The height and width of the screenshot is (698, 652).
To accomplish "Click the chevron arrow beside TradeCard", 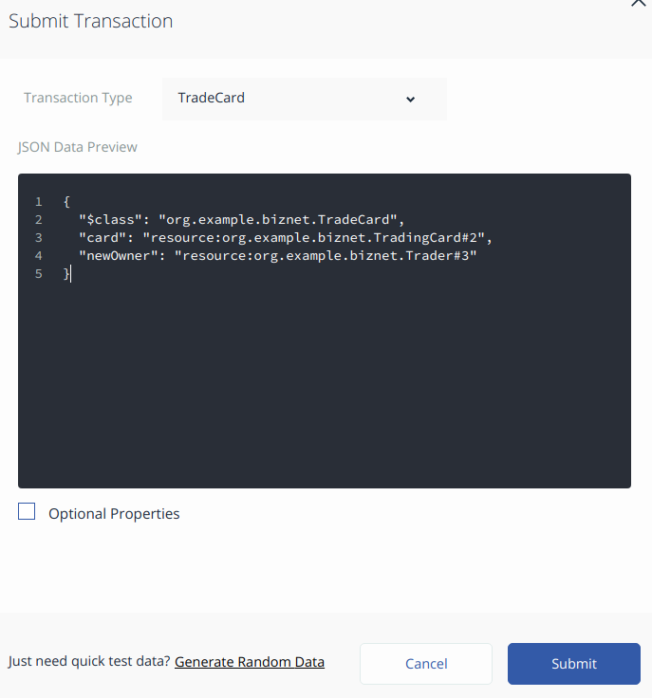I will (x=410, y=100).
